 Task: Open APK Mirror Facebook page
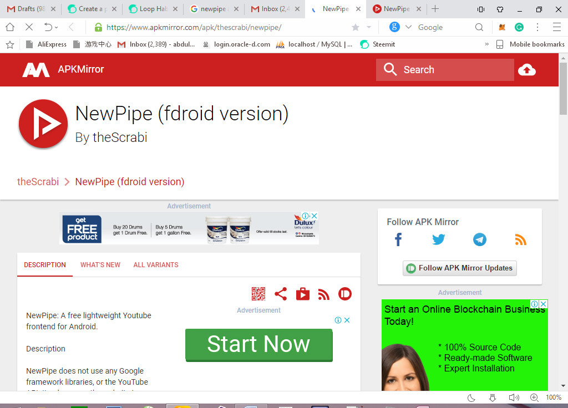click(x=398, y=239)
